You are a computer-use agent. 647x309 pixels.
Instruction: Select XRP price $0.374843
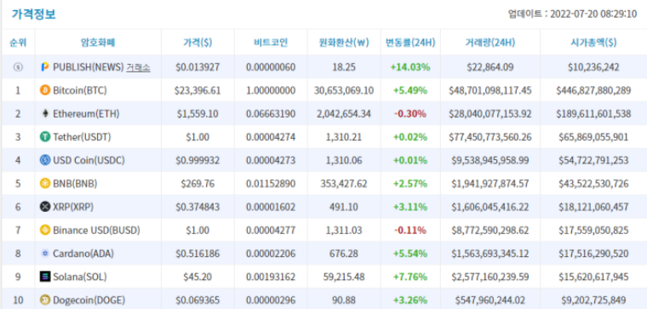[x=198, y=207]
